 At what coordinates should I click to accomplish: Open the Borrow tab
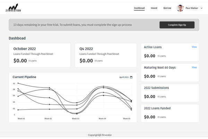click(167, 8)
